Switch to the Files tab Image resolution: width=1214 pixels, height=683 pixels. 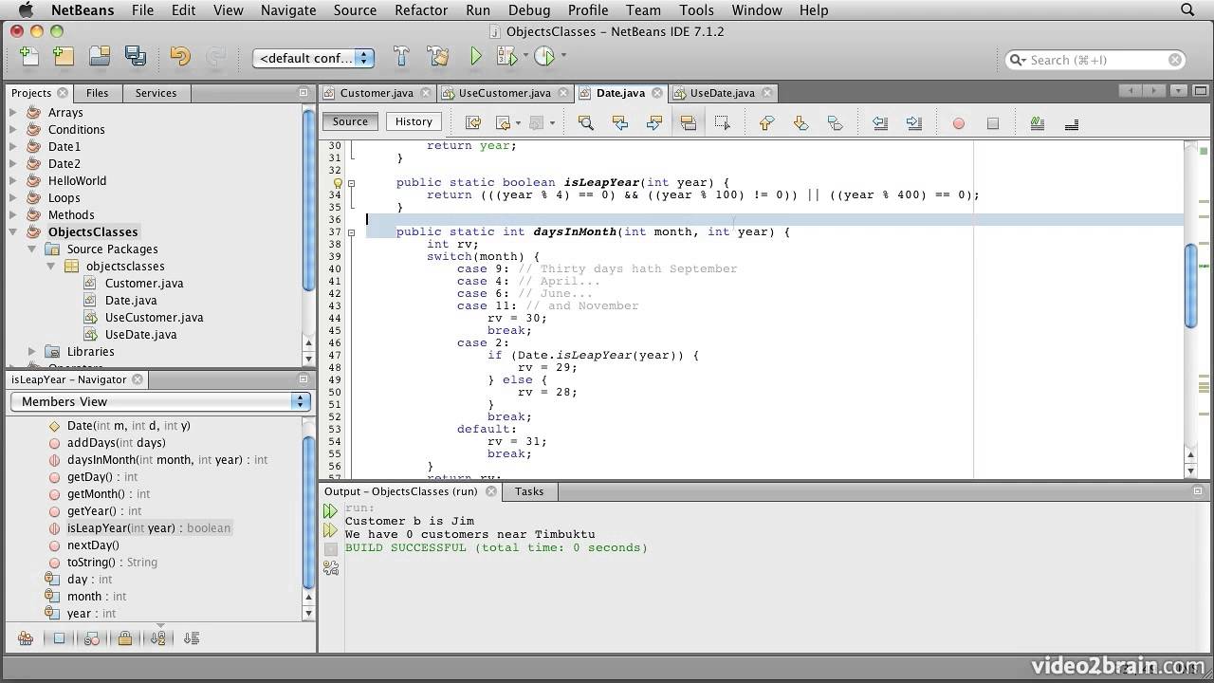tap(97, 93)
